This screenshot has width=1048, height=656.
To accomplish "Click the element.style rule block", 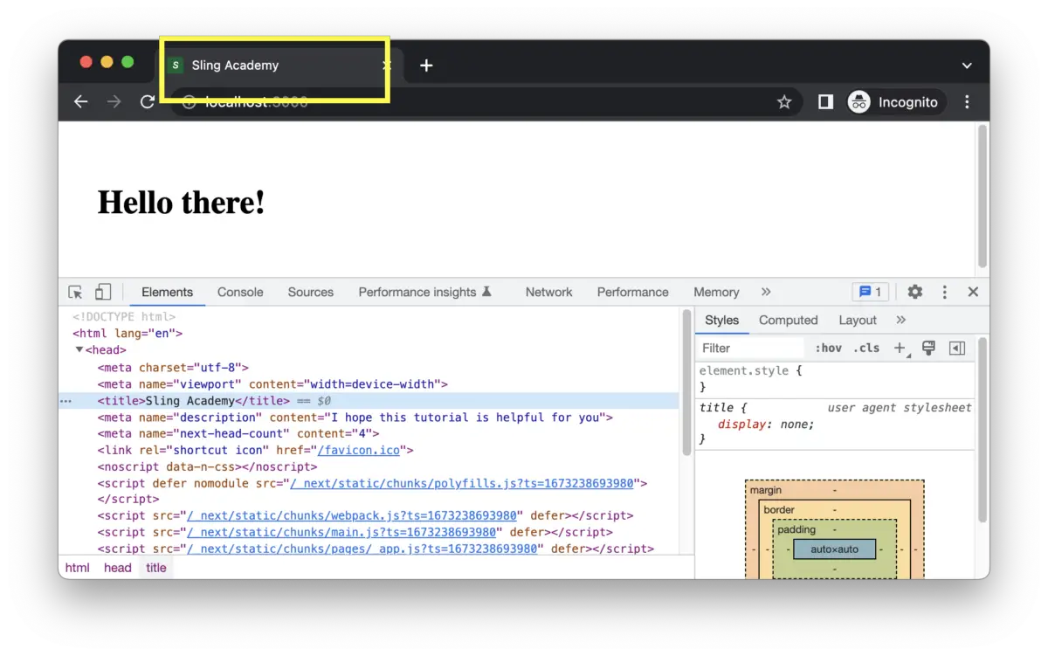I will [835, 379].
